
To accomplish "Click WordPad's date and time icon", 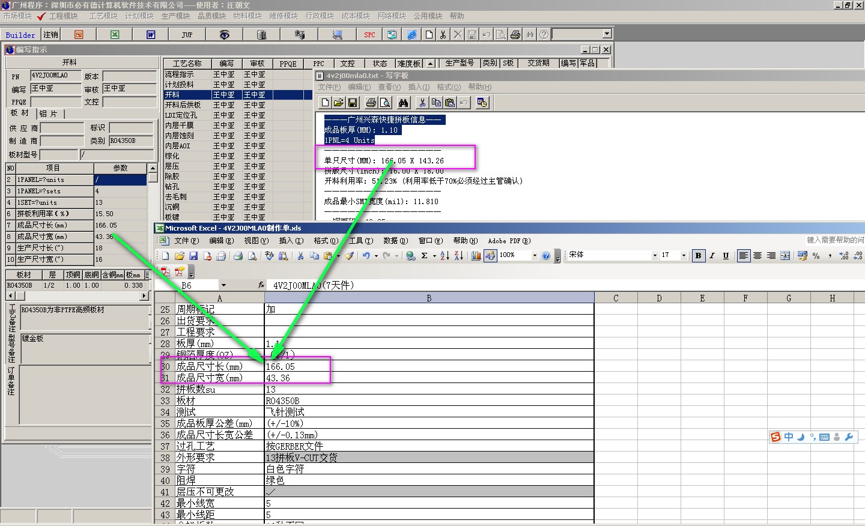I will click(482, 103).
